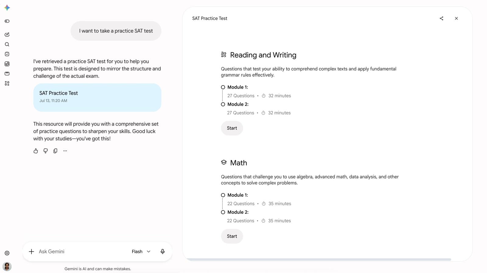Click the microphone voice input icon
The height and width of the screenshot is (273, 487).
(x=163, y=251)
